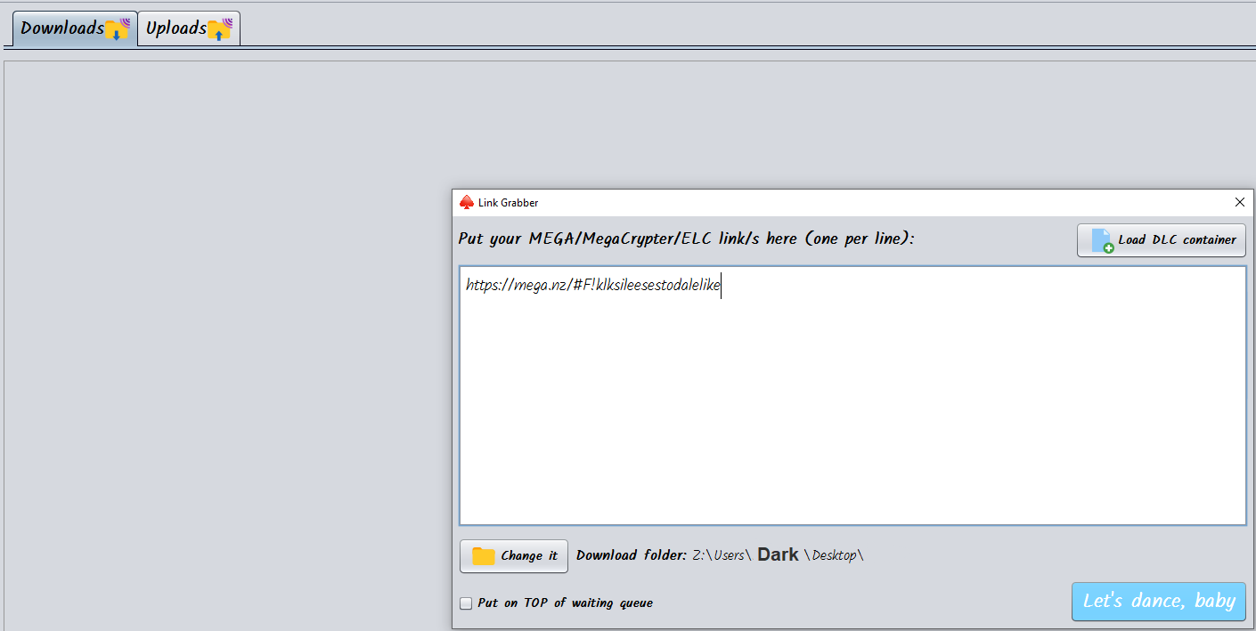Click the Link Grabber title text
1256x631 pixels.
click(x=508, y=203)
